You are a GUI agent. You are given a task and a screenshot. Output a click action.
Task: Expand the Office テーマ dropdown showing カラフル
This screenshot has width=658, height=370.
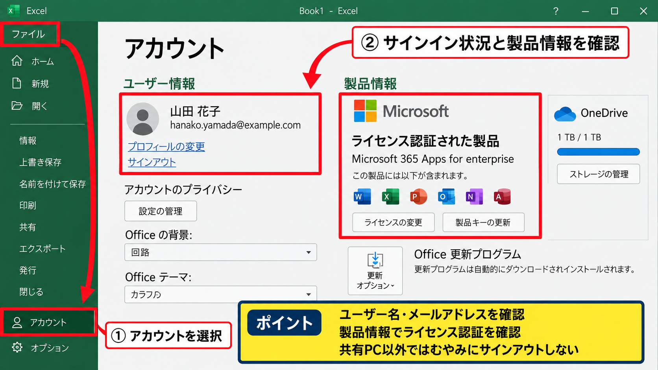click(221, 294)
